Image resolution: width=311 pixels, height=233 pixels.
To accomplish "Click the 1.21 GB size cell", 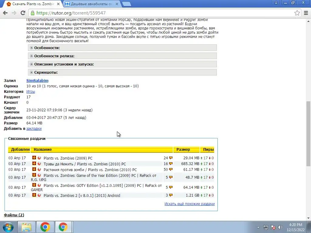I will (x=192, y=195).
